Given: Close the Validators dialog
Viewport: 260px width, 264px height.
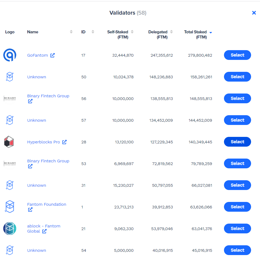Looking at the screenshot, I should pyautogui.click(x=254, y=13).
